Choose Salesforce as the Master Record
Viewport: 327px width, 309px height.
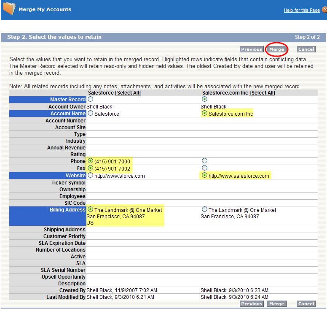[x=90, y=99]
